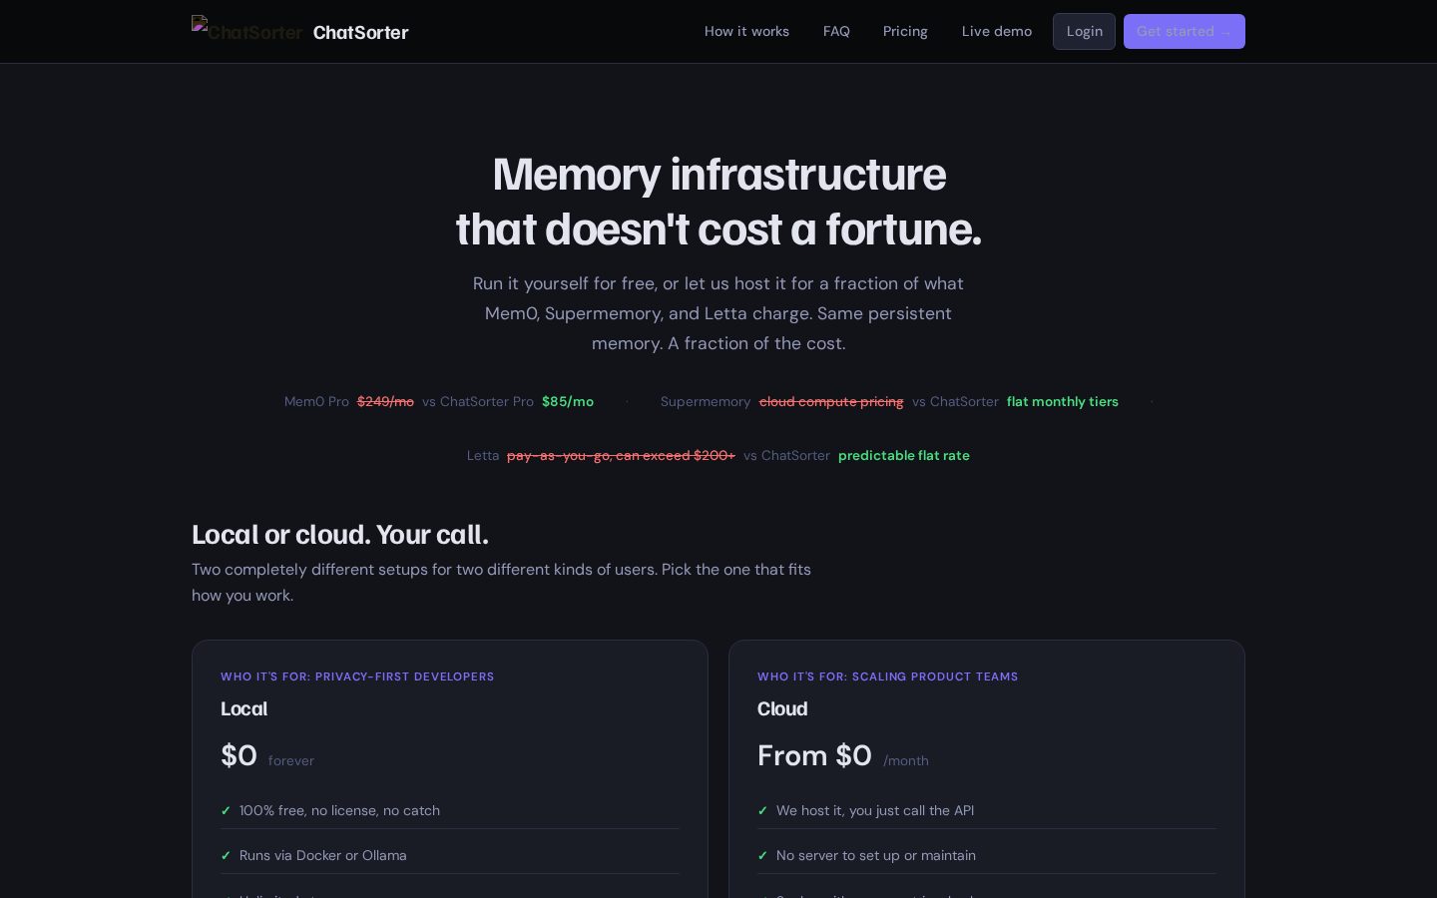
Task: Click the Get started button
Action: 1185,31
